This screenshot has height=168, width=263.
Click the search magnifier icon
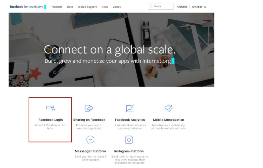click(151, 7)
